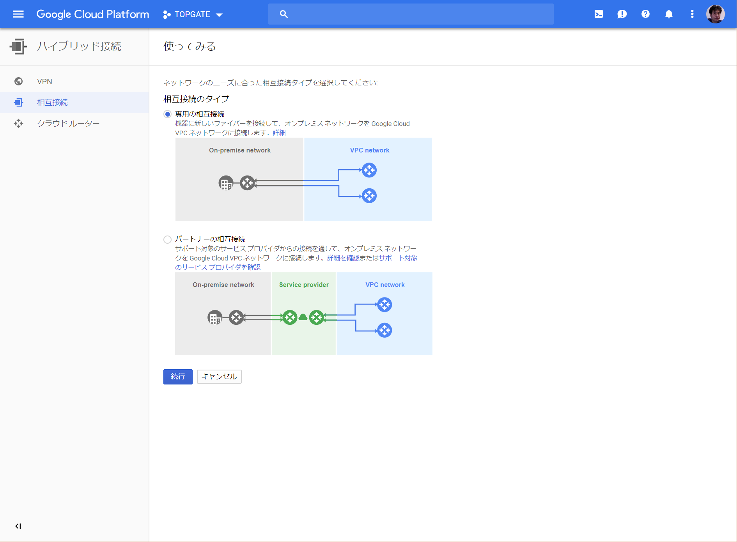Select 専用の相互接続 radio button
This screenshot has height=542, width=737.
point(167,114)
